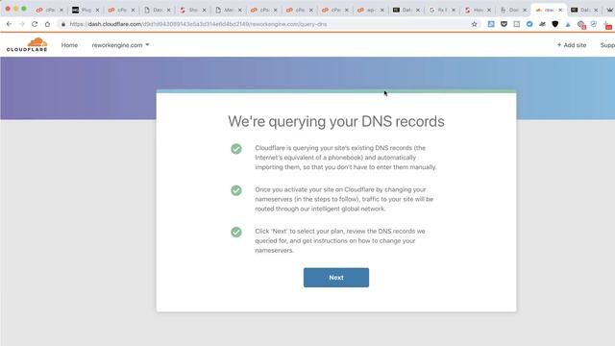Switch to the 'Mar' browser tab
The width and height of the screenshot is (615, 346).
tap(229, 10)
